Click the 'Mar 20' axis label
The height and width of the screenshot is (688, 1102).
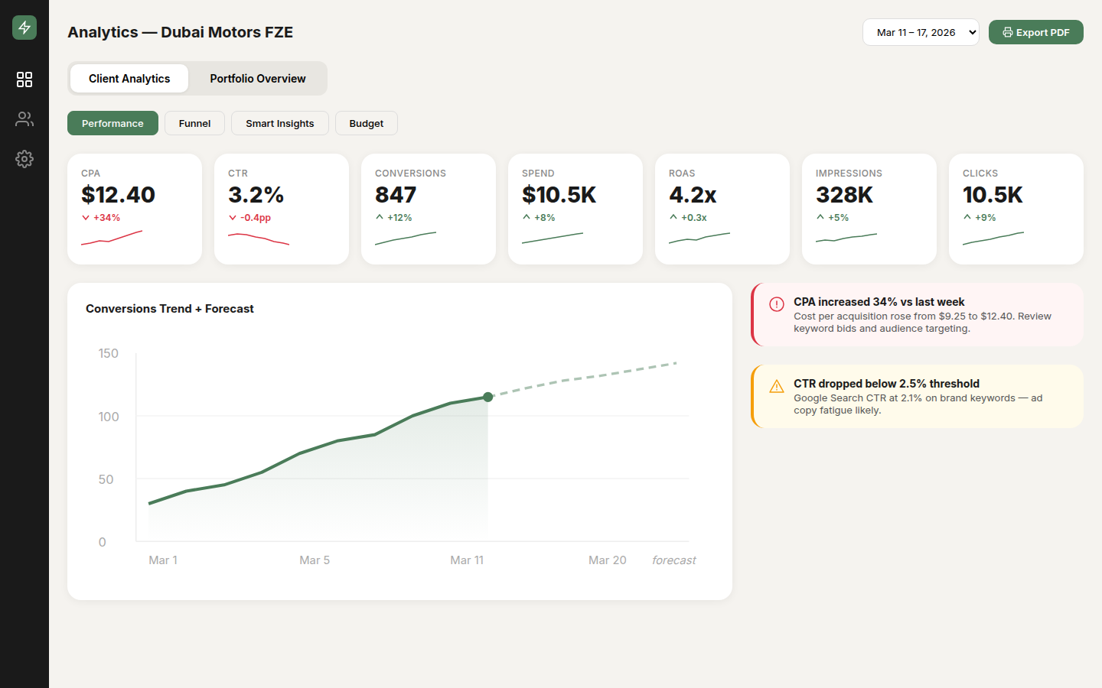click(x=608, y=560)
